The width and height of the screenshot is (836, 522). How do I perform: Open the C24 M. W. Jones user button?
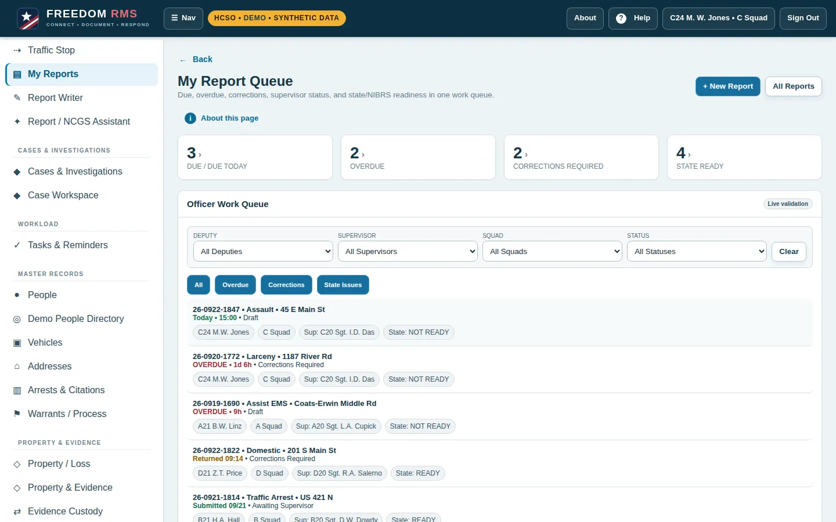[x=719, y=18]
